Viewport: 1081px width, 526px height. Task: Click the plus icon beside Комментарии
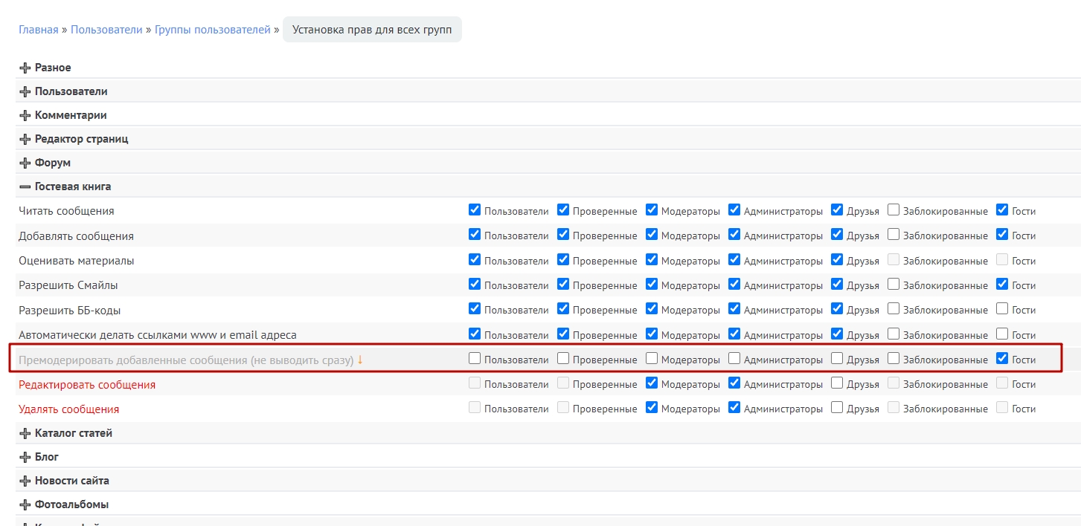click(x=25, y=116)
